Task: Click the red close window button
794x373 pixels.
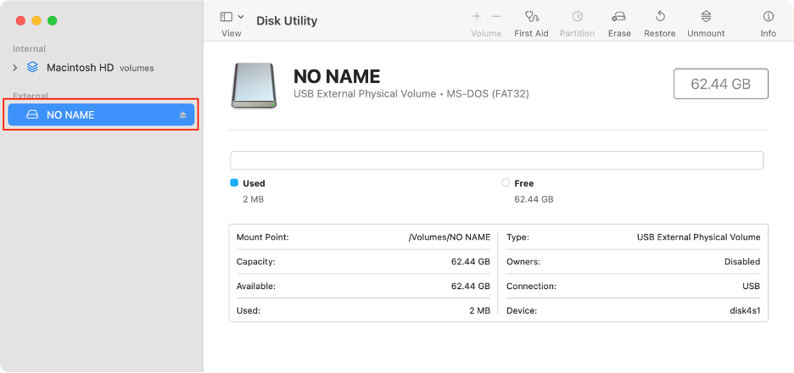Action: tap(20, 20)
